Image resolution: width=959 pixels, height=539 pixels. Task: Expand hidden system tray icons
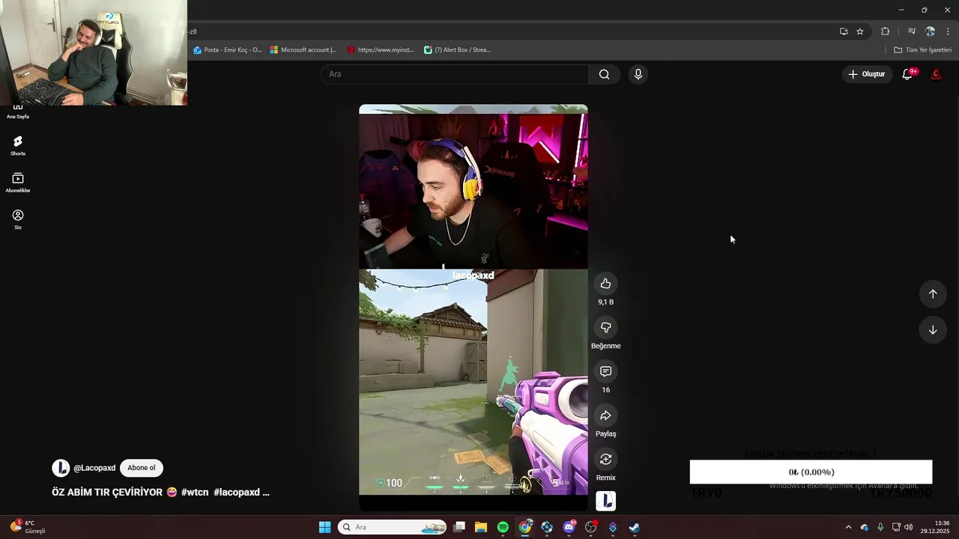click(848, 527)
